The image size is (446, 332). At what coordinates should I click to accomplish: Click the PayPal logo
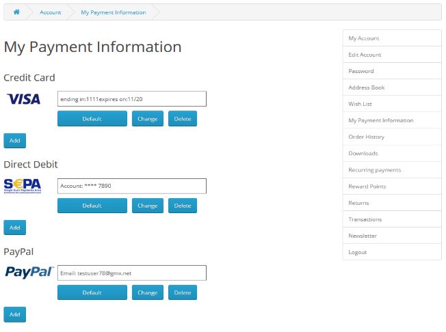[29, 272]
